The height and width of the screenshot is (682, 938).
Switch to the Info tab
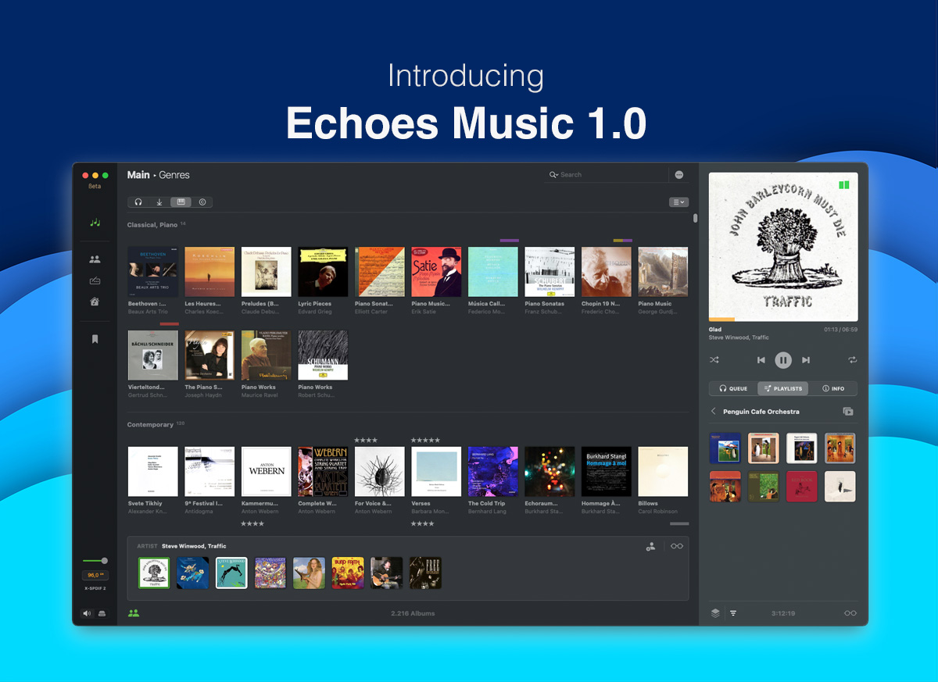[833, 388]
